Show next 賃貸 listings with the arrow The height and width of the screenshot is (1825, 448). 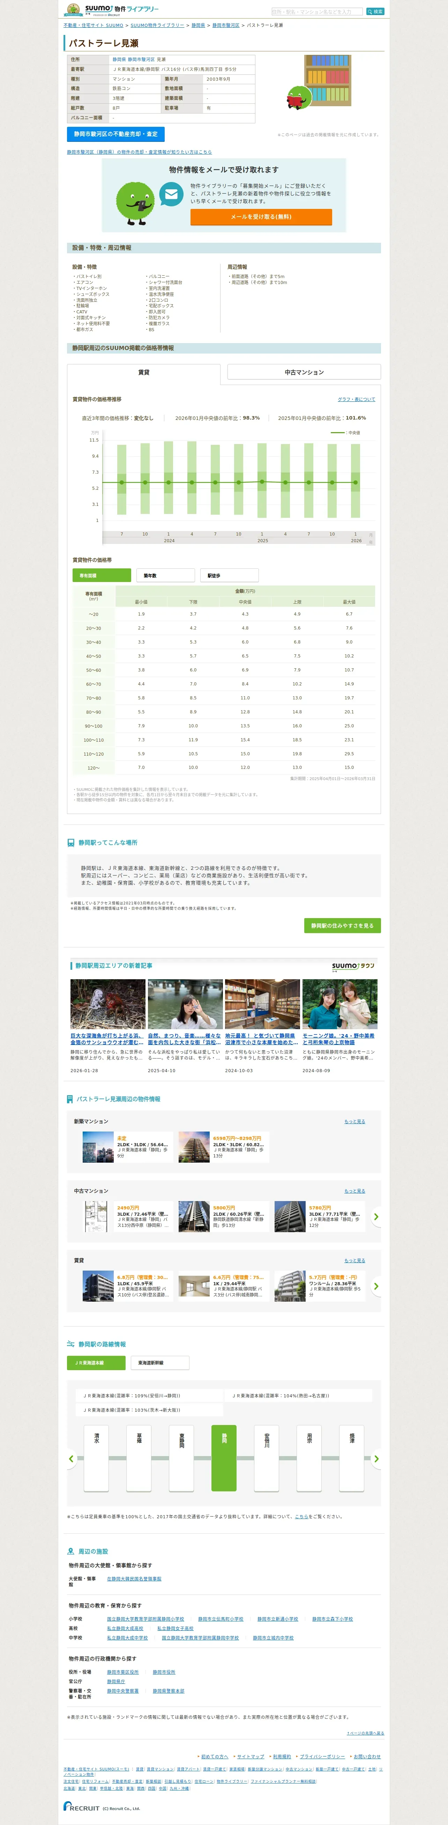376,1286
